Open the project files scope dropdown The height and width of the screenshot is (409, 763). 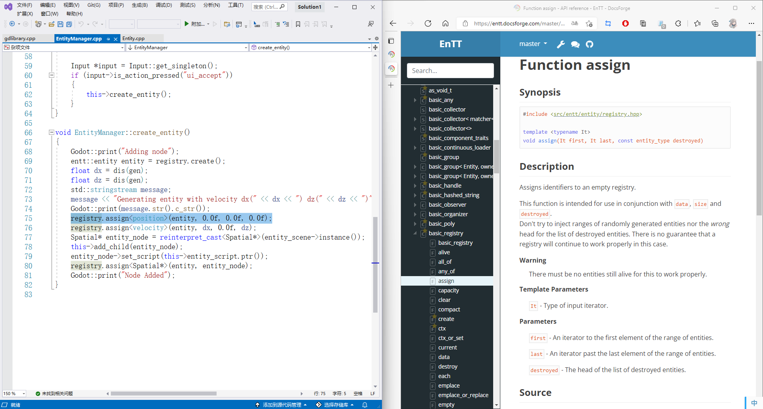pyautogui.click(x=64, y=47)
